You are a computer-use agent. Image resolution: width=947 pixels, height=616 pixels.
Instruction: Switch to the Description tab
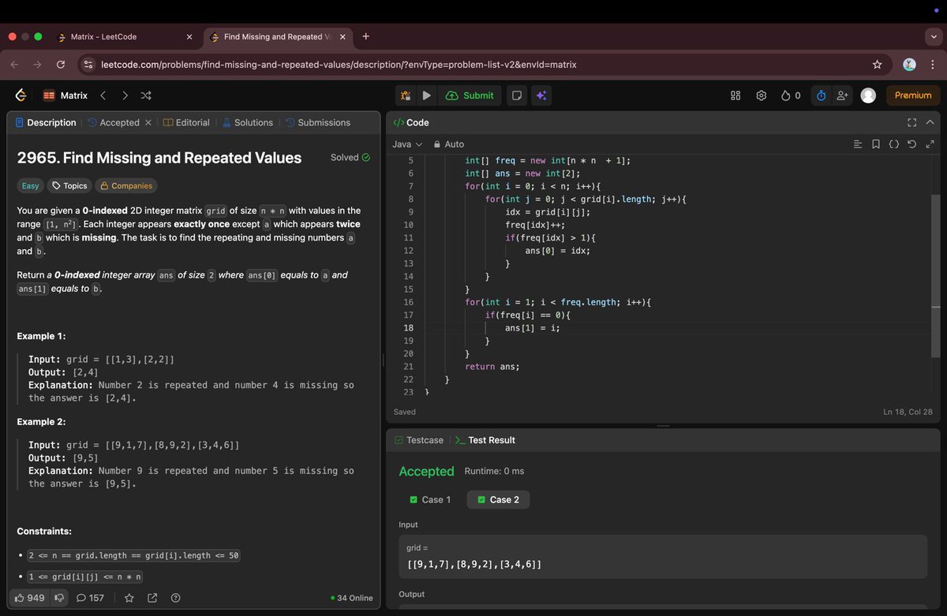coord(46,122)
